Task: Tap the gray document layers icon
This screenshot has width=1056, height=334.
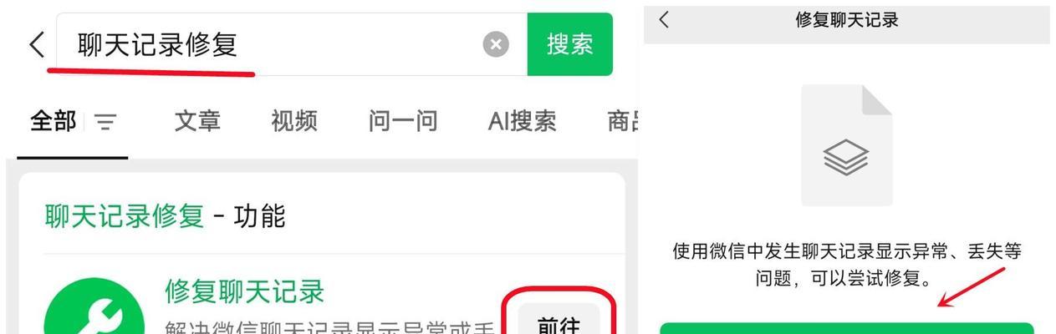Action: click(x=846, y=144)
